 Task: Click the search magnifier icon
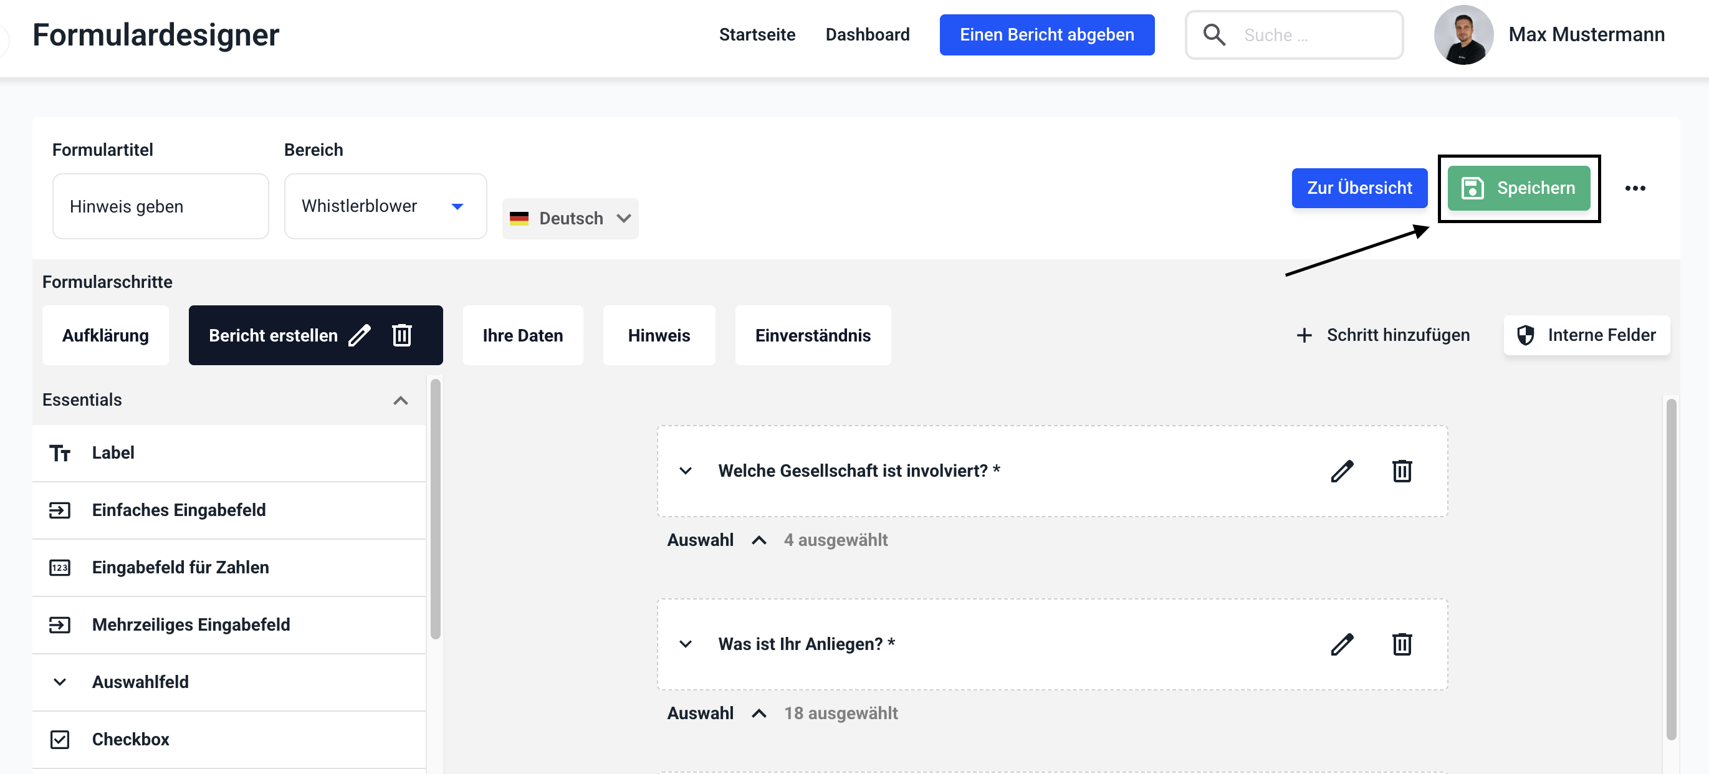1214,34
